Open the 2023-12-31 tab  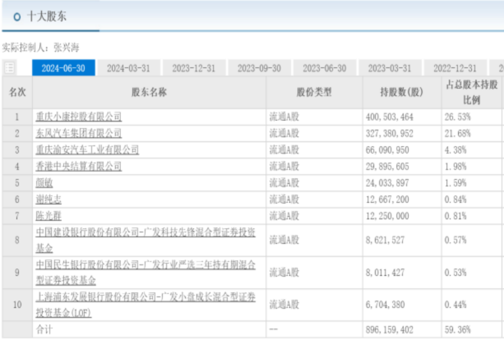(194, 68)
